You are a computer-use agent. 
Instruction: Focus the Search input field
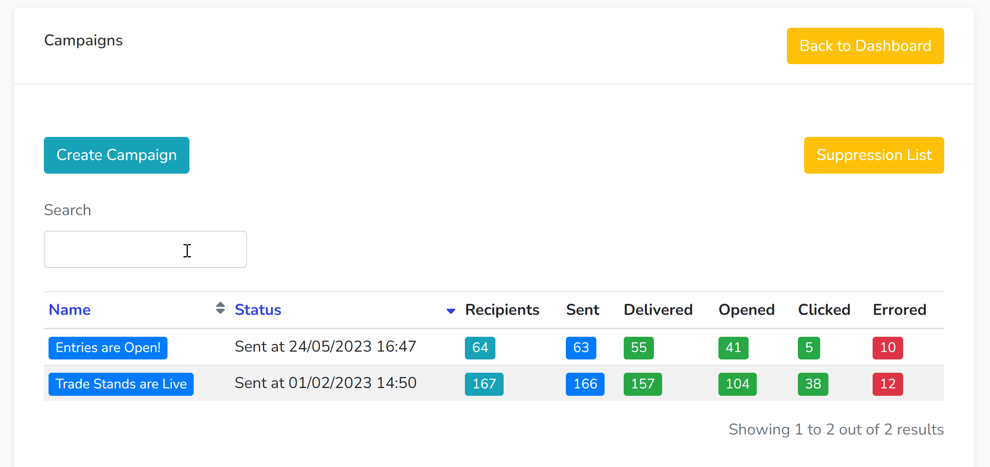(x=145, y=250)
